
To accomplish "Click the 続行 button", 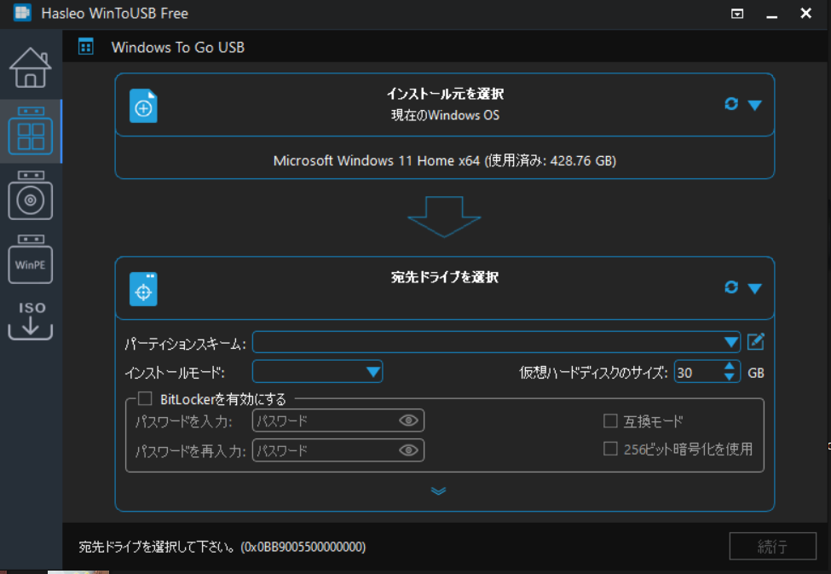I will click(x=772, y=546).
